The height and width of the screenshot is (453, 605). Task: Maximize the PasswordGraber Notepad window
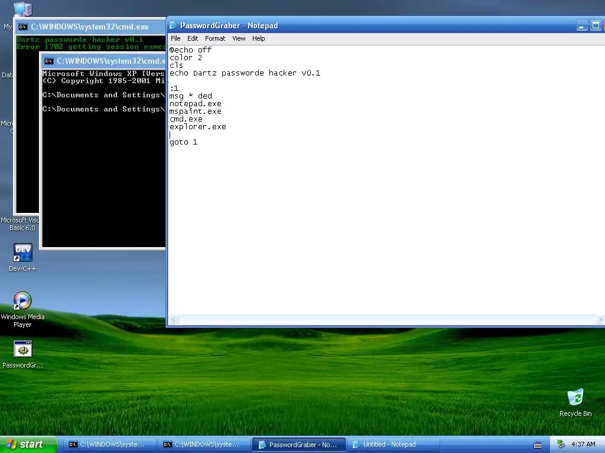click(596, 26)
